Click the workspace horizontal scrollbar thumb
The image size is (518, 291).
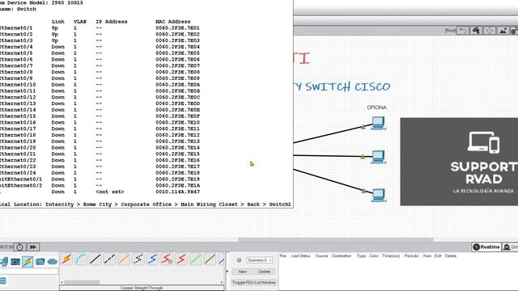pyautogui.click(x=336, y=239)
